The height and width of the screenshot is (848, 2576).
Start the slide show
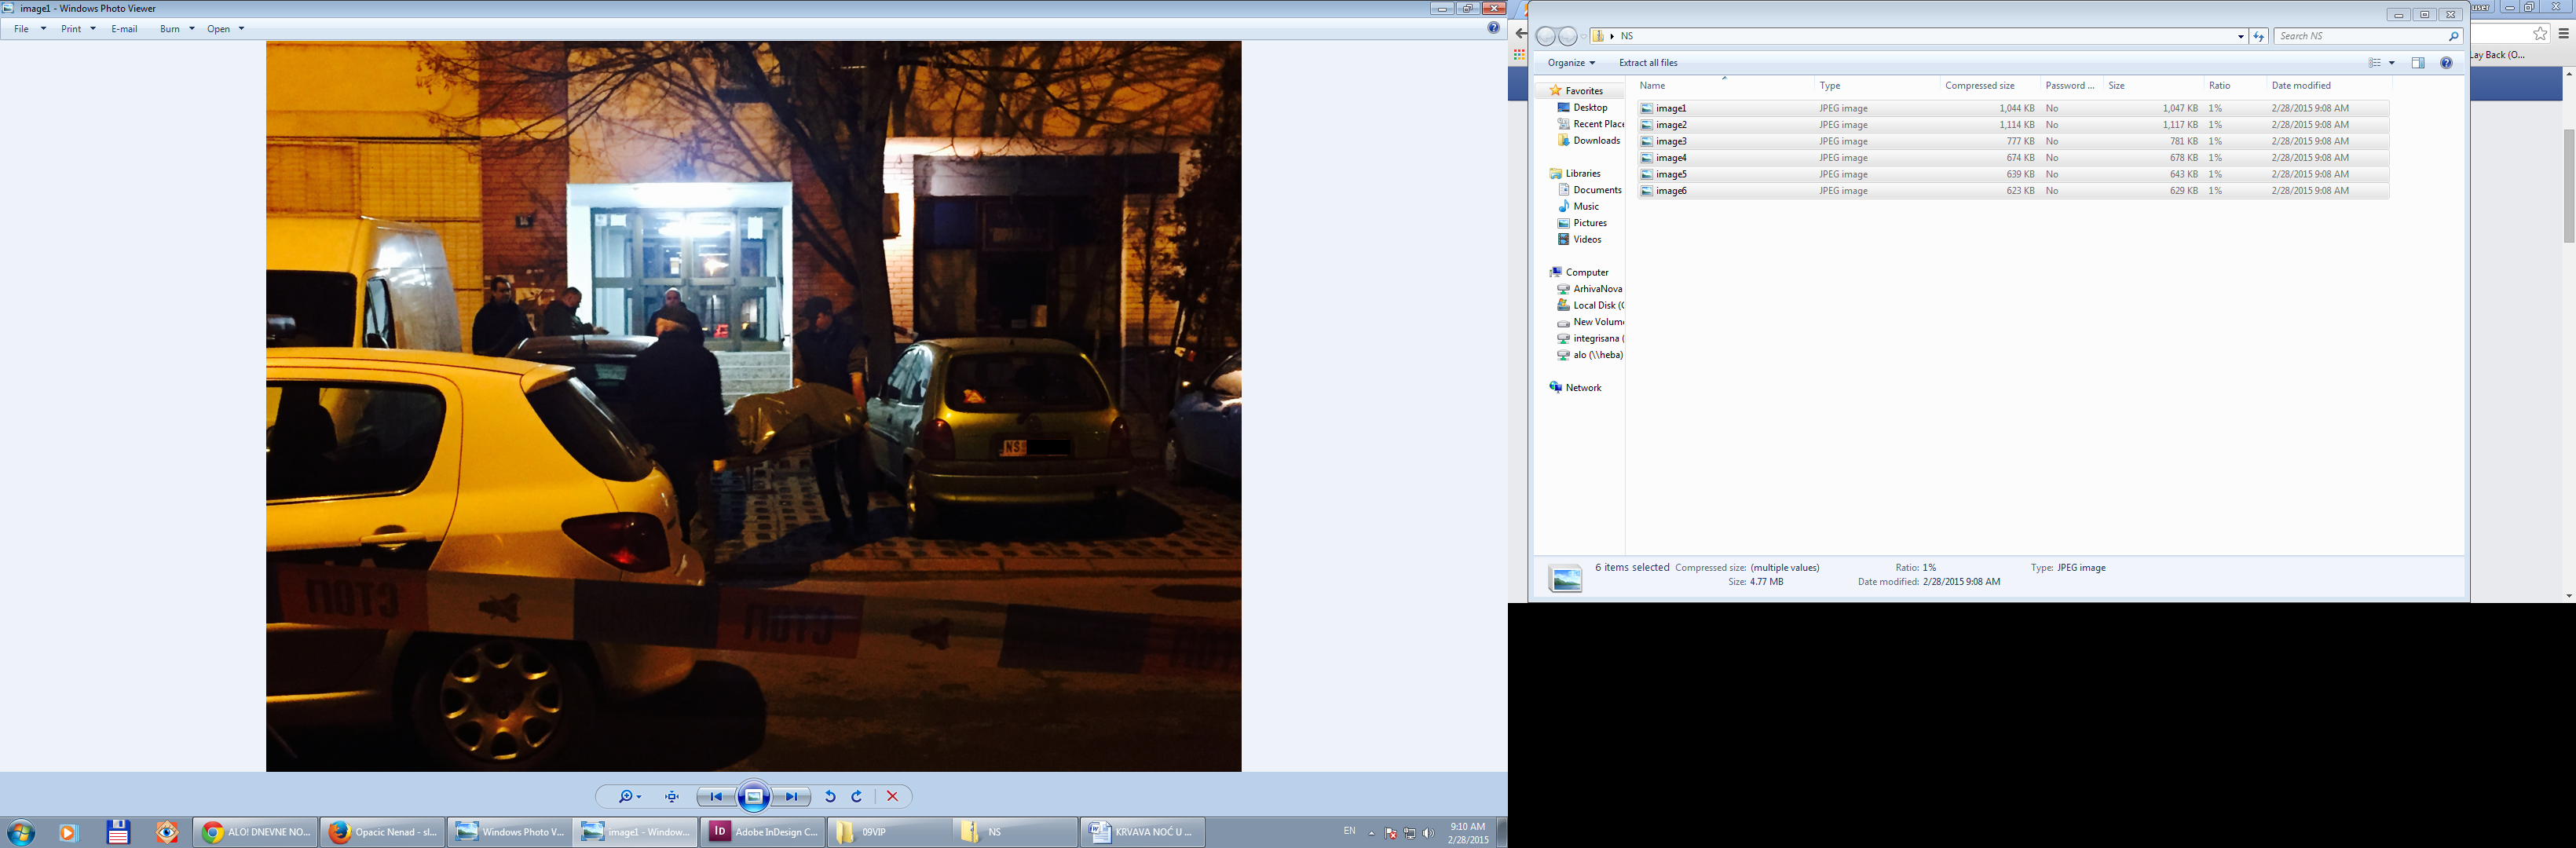coord(754,797)
